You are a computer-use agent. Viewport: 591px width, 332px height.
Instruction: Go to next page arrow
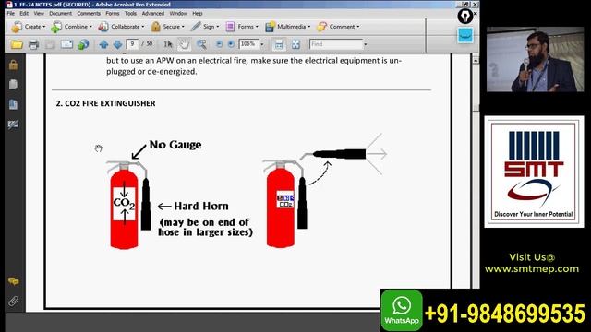coord(117,44)
